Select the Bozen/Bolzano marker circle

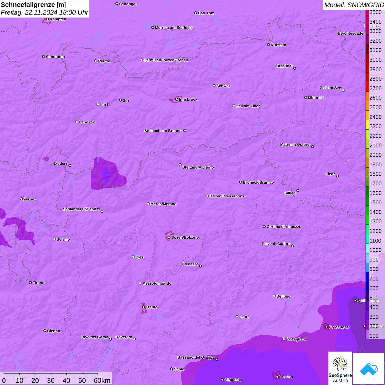click(169, 237)
